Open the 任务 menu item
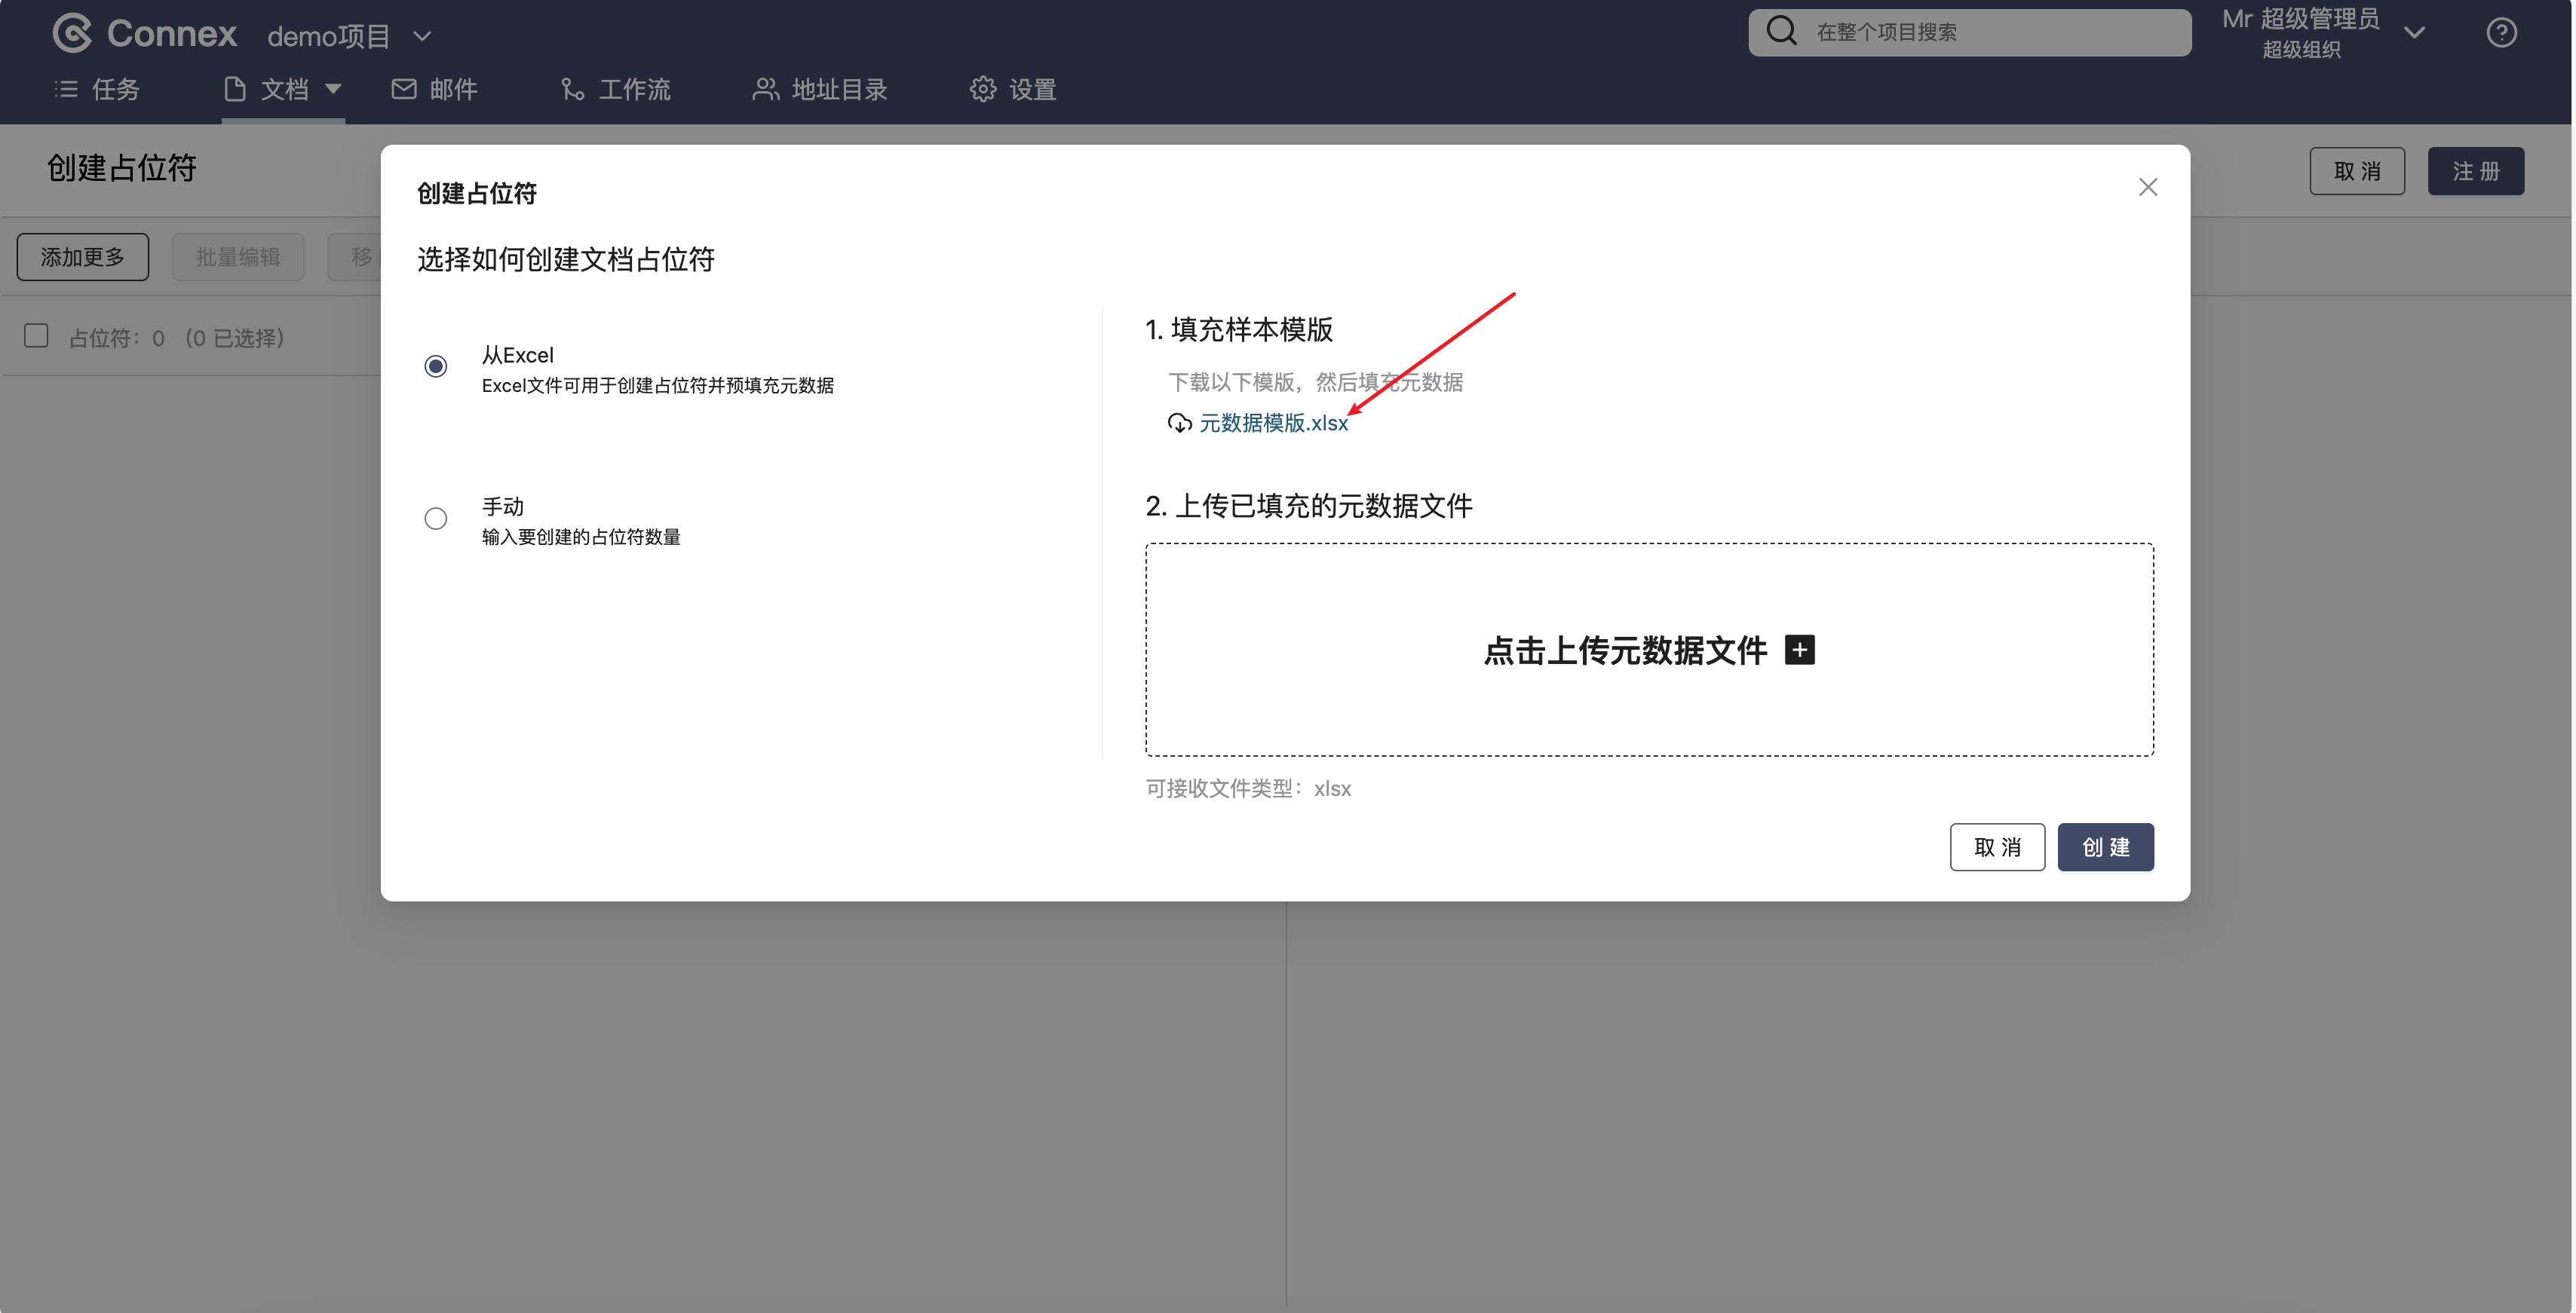Screen dimensions: 2576x1313 (x=97, y=90)
